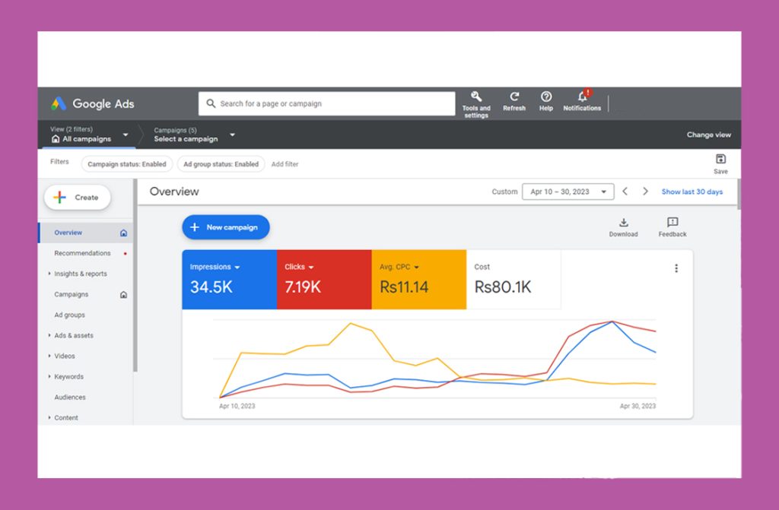779x510 pixels.
Task: Click the New campaign button
Action: (225, 227)
